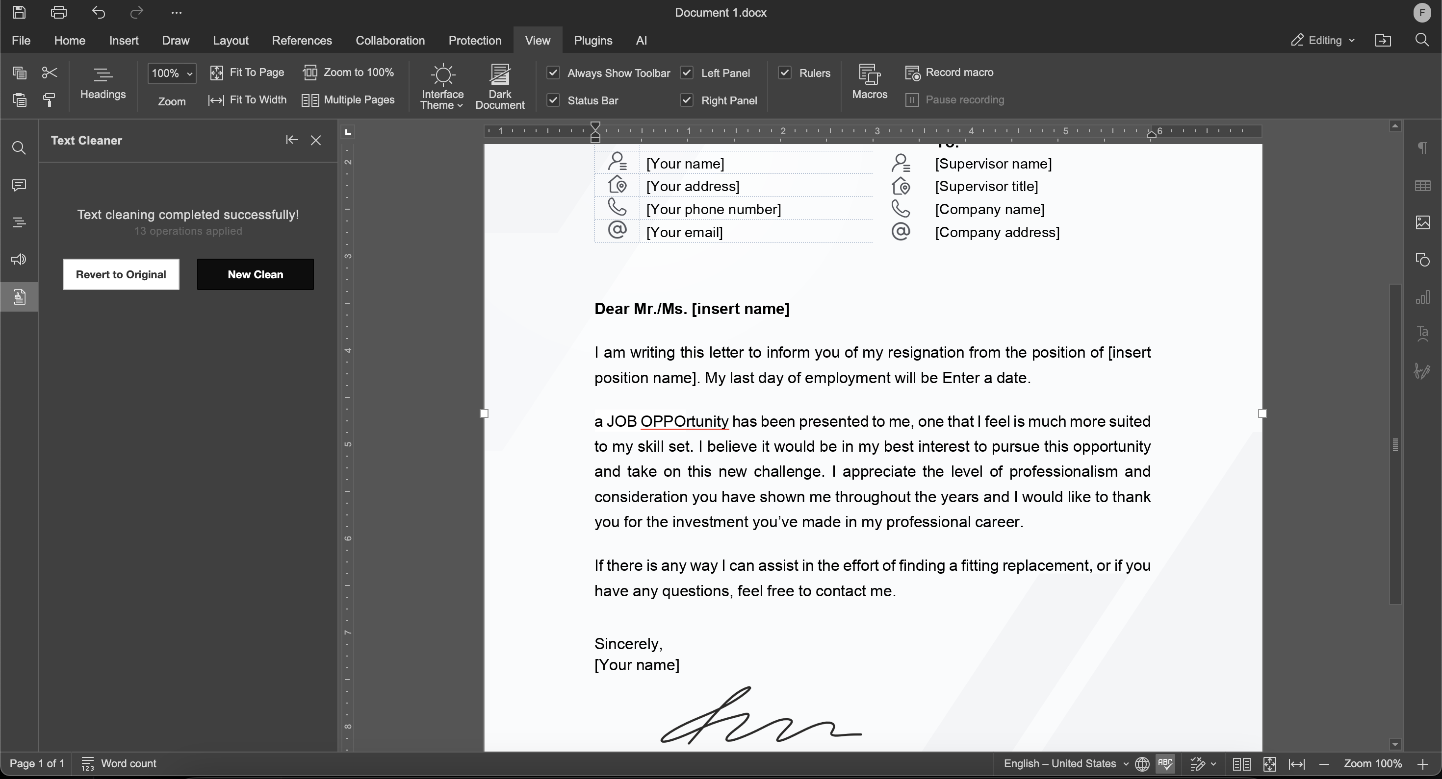Click the New Clean button
This screenshot has height=779, width=1442.
(255, 274)
